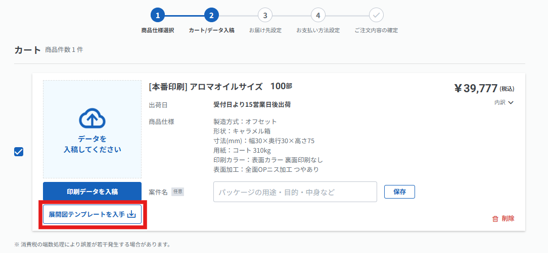The height and width of the screenshot is (253, 548).
Task: Go to step 1 商品仕様選択
Action: tap(158, 15)
